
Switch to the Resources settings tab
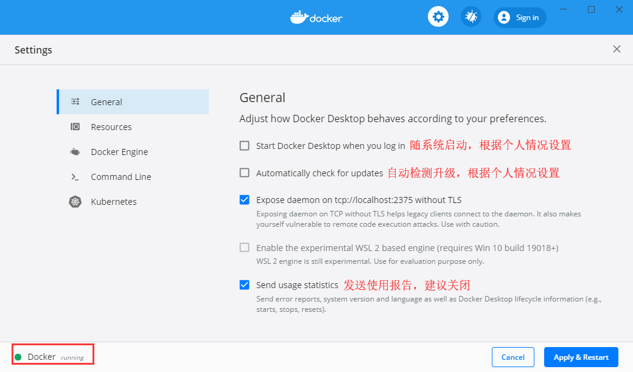(133, 126)
